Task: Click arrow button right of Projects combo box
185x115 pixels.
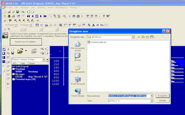Action: coord(47,60)
